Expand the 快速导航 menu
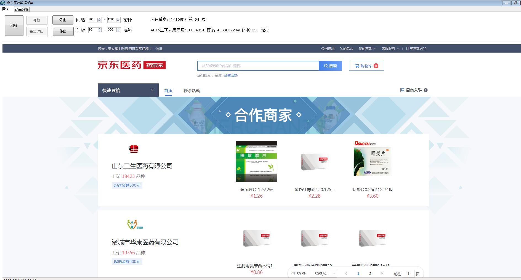The image size is (521, 280). coord(128,90)
